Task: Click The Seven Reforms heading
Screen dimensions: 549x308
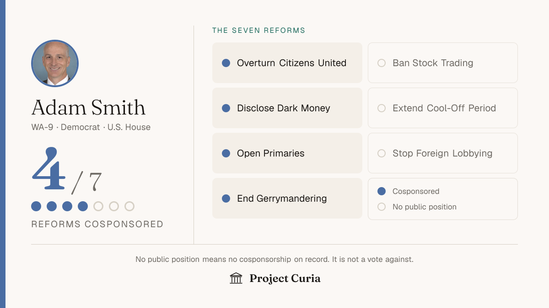Action: [x=259, y=31]
